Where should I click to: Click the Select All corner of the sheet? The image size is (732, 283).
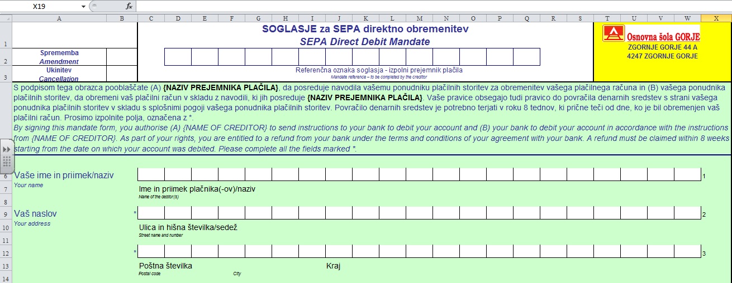click(x=6, y=18)
